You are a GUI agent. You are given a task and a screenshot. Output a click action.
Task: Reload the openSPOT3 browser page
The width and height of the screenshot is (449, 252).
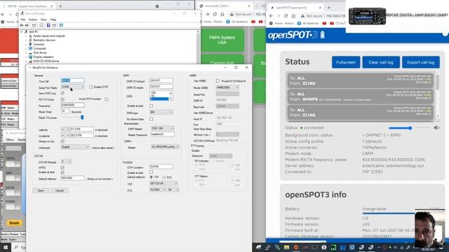click(x=286, y=16)
